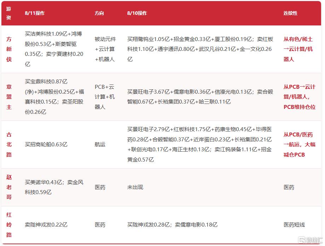Click the 8/11操作 column header
The height and width of the screenshot is (246, 325).
(35, 13)
